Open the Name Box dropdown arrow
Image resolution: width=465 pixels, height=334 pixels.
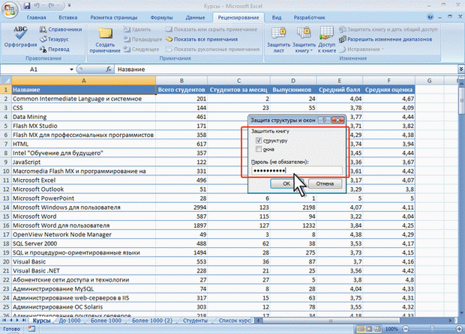[71, 70]
